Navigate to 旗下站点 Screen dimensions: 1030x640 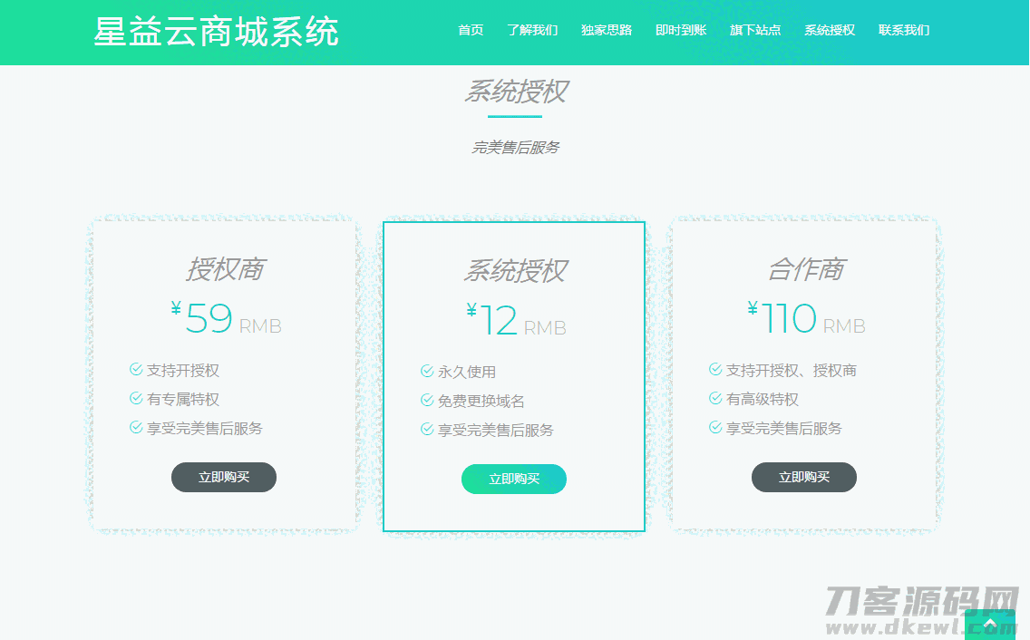pos(755,30)
